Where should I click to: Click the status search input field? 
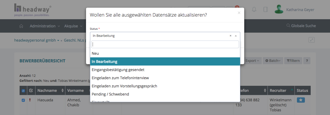pyautogui.click(x=165, y=44)
